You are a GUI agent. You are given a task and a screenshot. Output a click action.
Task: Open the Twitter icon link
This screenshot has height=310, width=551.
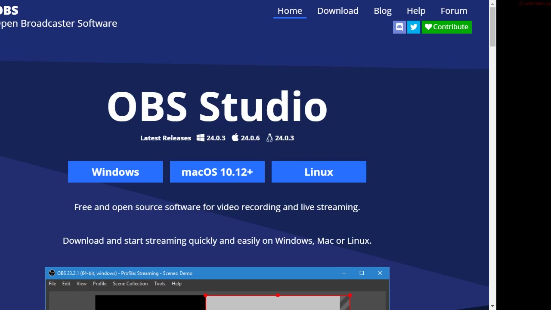[414, 27]
